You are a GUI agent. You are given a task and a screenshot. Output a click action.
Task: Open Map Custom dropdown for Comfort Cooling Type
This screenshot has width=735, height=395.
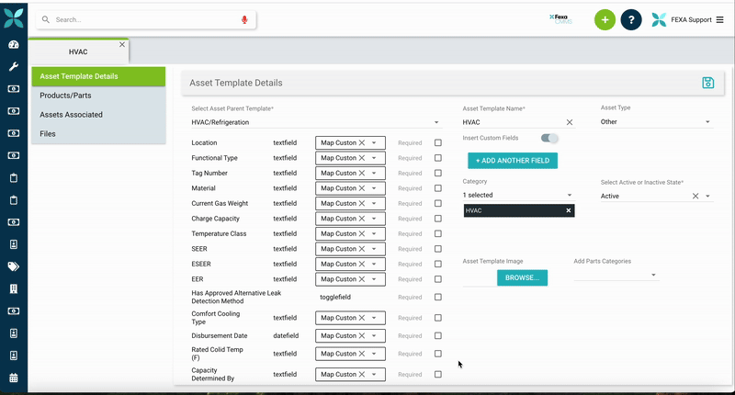coord(374,318)
